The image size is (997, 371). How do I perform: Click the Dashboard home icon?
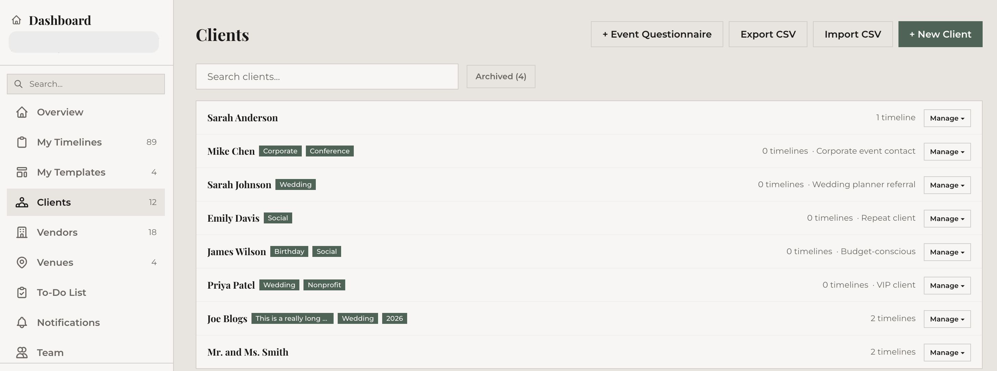(x=16, y=20)
